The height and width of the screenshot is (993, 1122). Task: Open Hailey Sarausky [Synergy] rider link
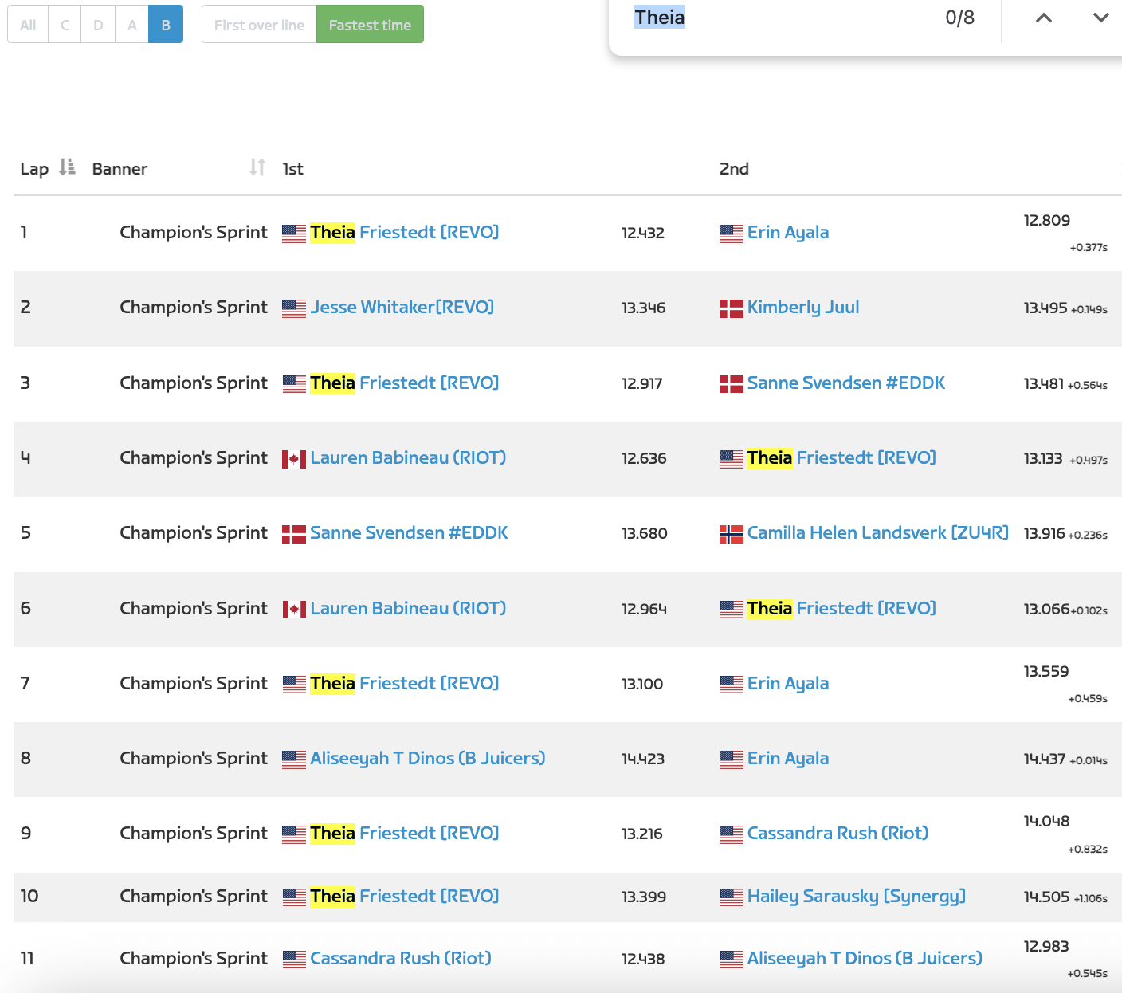pyautogui.click(x=856, y=897)
